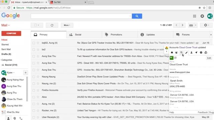Add a new inbox category tab
The width and height of the screenshot is (214, 120).
coord(211,35)
